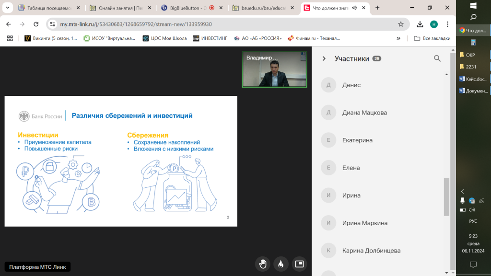Open Windows search on the taskbar
491x276 pixels.
coord(473,17)
